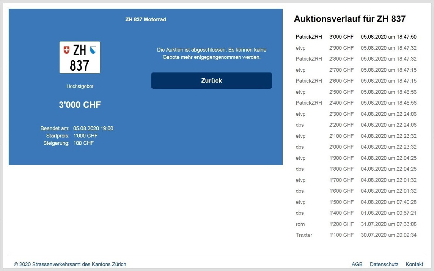This screenshot has height=271, width=434.
Task: Click the Strassenverkehrsamt copyright text
Action: point(70,264)
